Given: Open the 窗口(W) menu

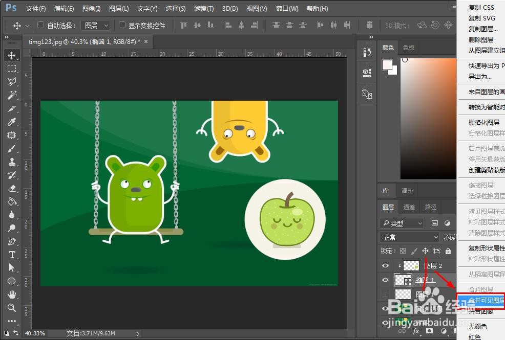Looking at the screenshot, I should pyautogui.click(x=287, y=9).
